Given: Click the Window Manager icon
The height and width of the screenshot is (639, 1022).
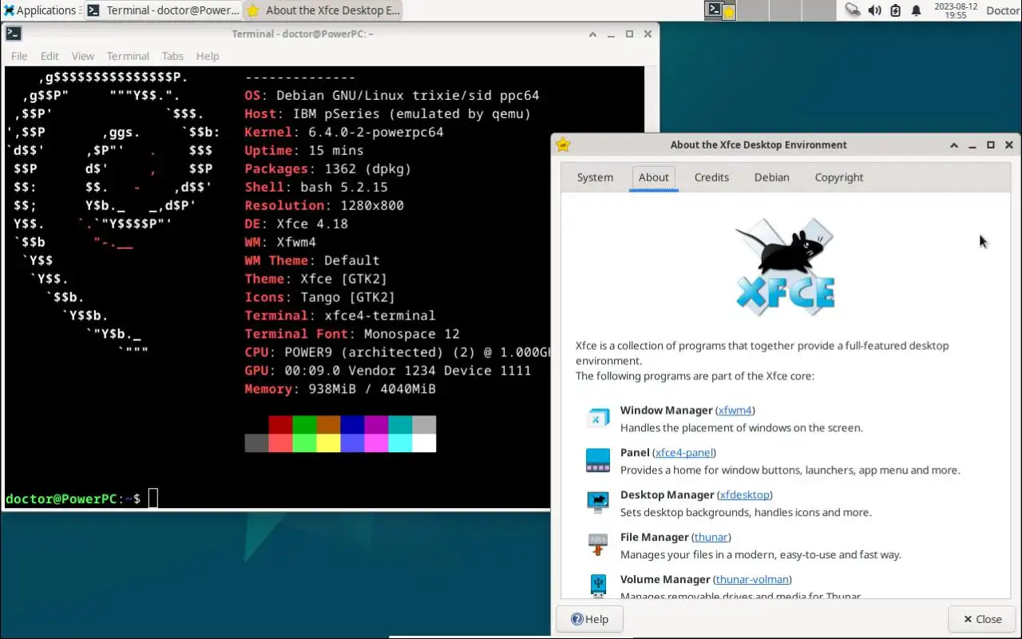Looking at the screenshot, I should [598, 418].
